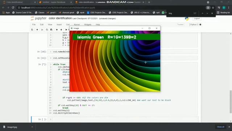Close the find-in-page bar
This screenshot has height=131, width=232.
point(212,13)
